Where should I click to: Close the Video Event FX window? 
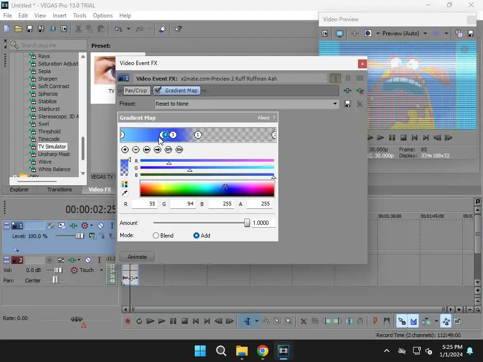362,64
